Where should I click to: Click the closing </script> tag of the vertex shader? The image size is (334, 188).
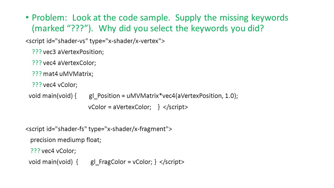tap(176, 107)
